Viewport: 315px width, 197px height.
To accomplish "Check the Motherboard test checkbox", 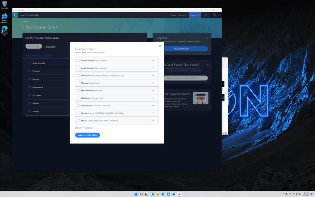I will tap(79, 91).
